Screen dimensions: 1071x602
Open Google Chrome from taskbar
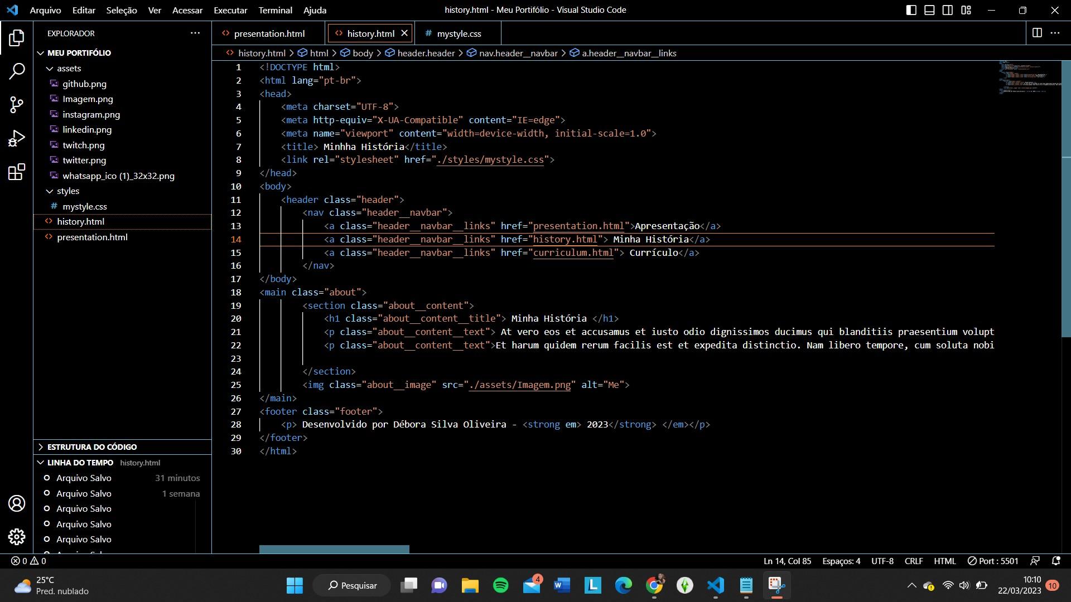(654, 585)
